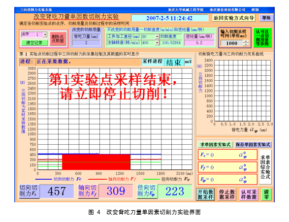Click 保存单因素实验式 button
This screenshot has width=289, height=222.
253,145
